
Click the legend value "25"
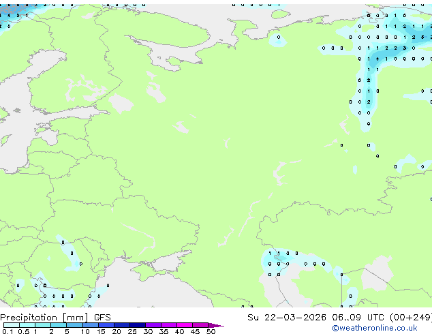[x=132, y=331]
